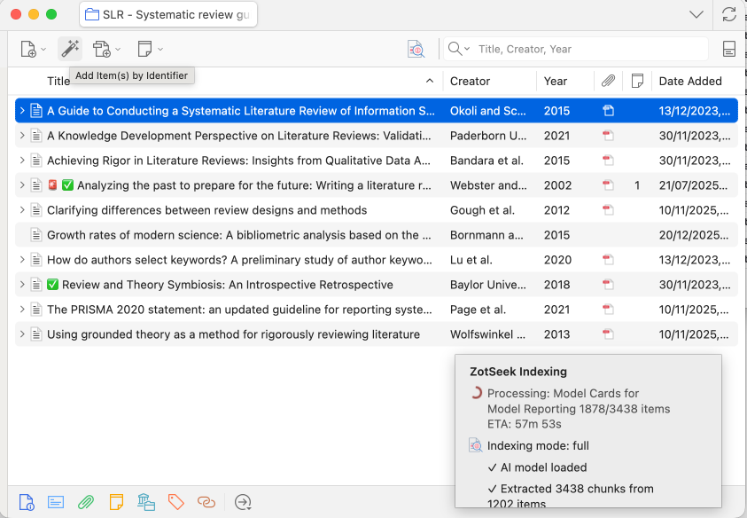Click PDF icon in Gough et al. row
This screenshot has width=747, height=518.
(609, 210)
